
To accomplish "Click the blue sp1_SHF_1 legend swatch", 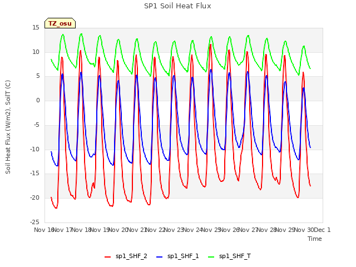I will pos(160,257).
